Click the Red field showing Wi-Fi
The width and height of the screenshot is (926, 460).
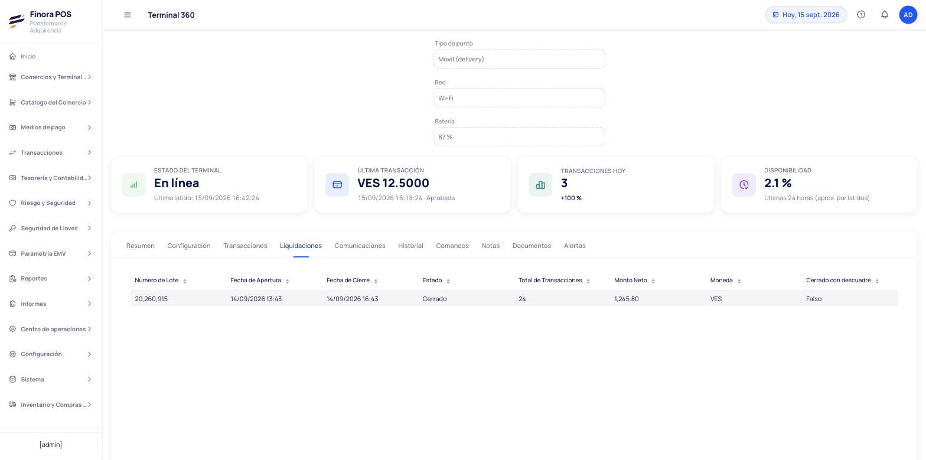519,98
